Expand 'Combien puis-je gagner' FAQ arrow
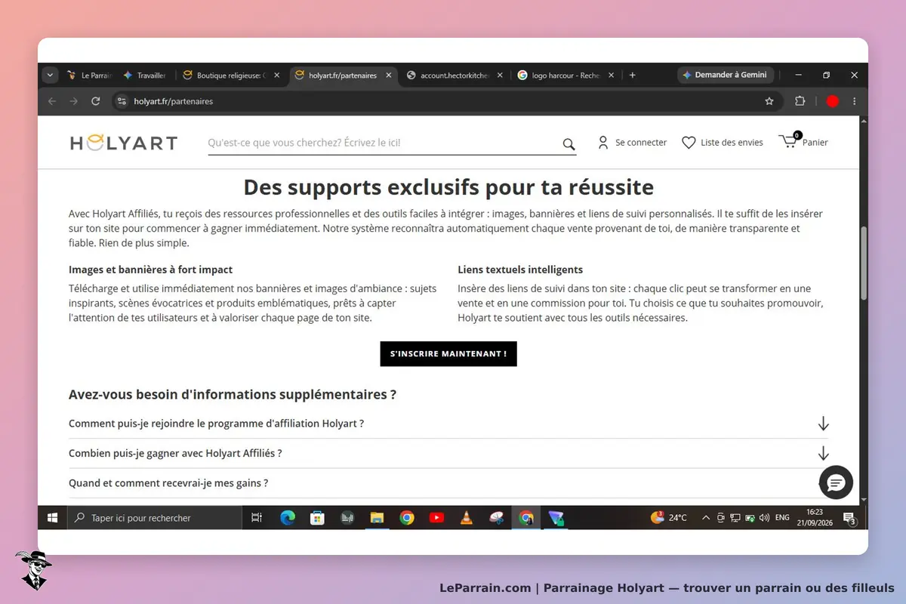 (x=823, y=453)
